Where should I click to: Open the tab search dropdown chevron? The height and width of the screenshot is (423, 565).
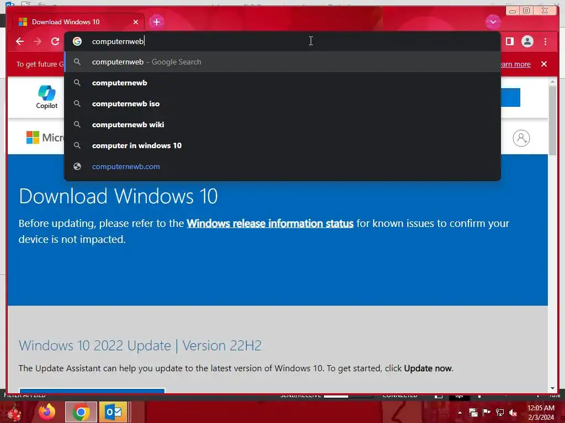493,22
